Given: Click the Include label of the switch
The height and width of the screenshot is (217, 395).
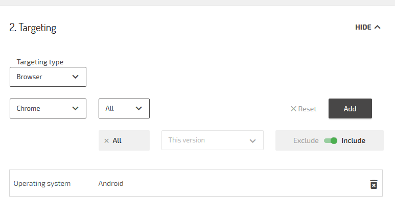Looking at the screenshot, I should (x=354, y=140).
